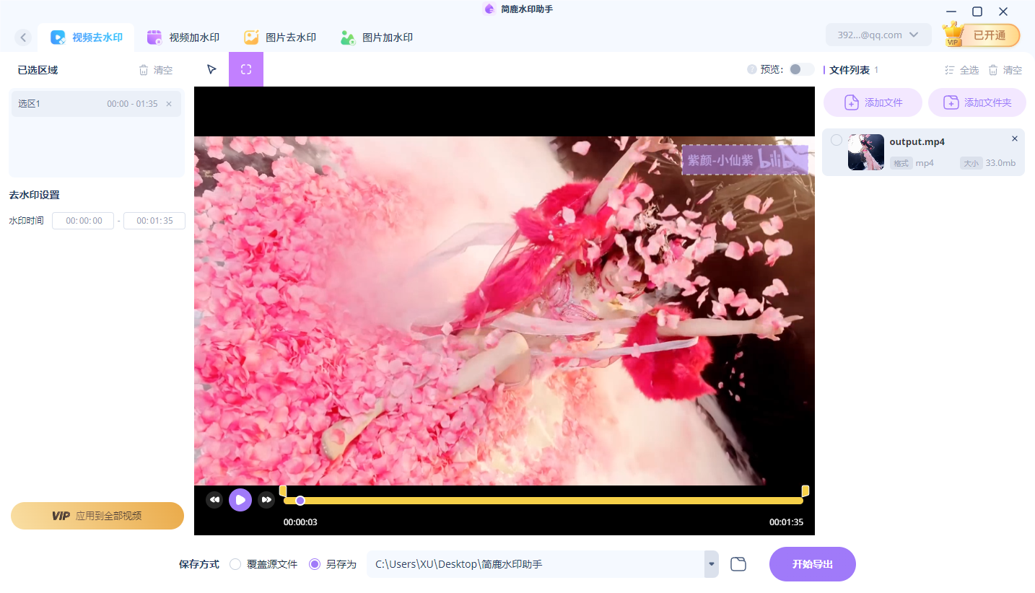Screen dimensions: 1035x593
Task: Go back using the left chevron button
Action: (24, 38)
